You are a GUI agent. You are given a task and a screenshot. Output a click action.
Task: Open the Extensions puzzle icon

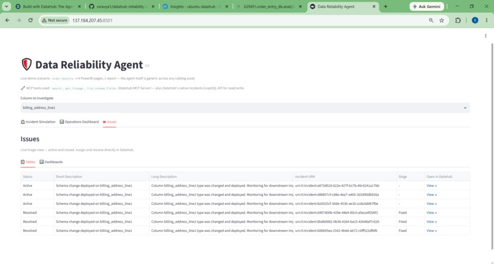pos(458,20)
